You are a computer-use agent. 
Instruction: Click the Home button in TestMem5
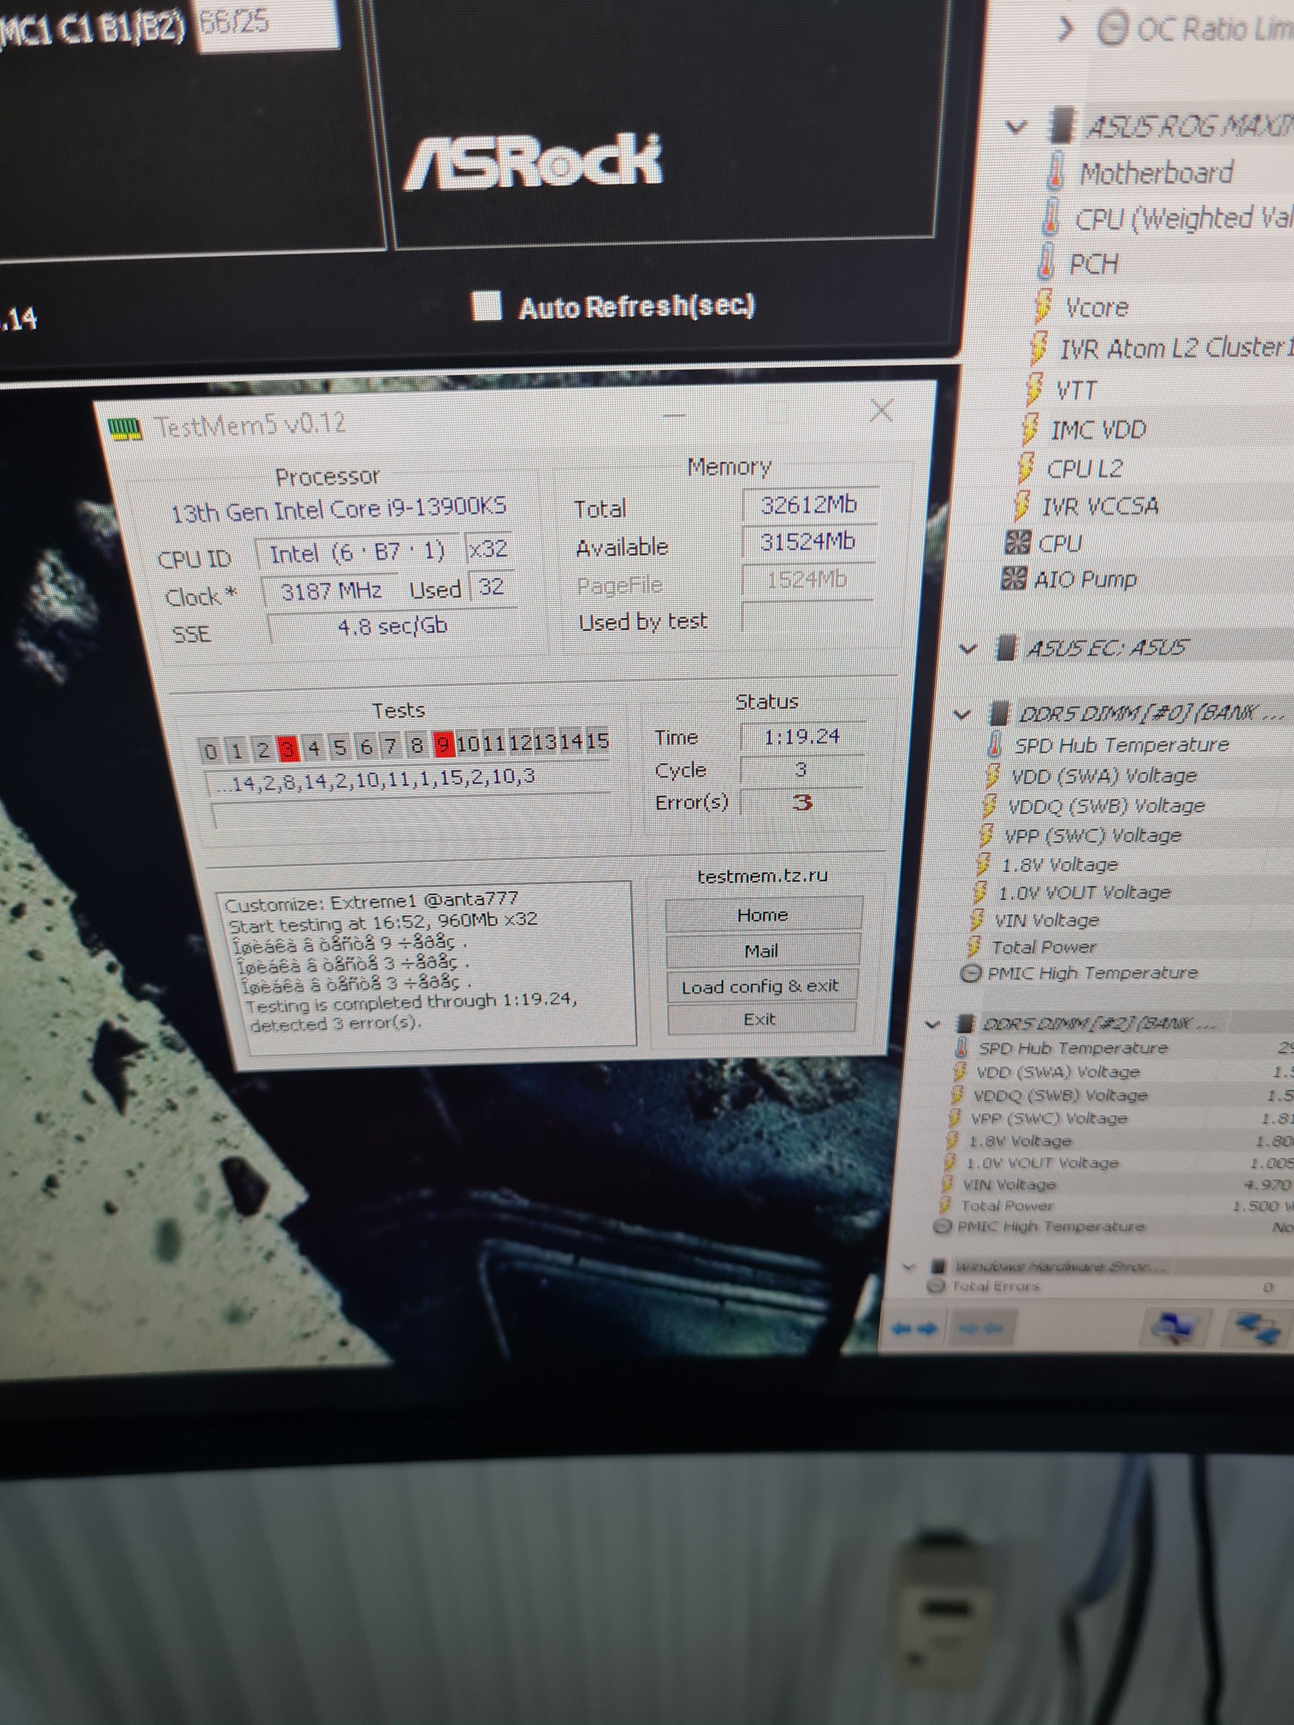click(763, 915)
